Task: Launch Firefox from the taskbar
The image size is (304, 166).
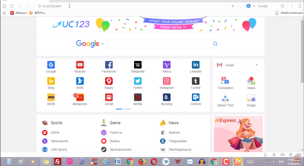Action: 142,162
